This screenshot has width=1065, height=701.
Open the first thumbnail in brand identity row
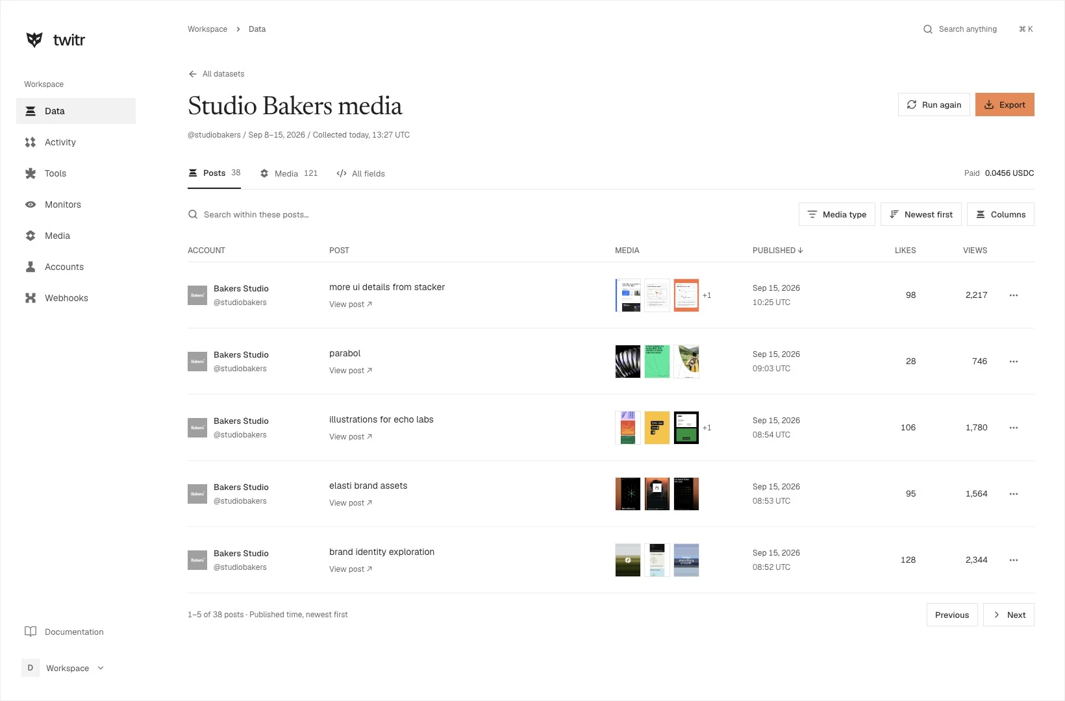click(x=628, y=560)
